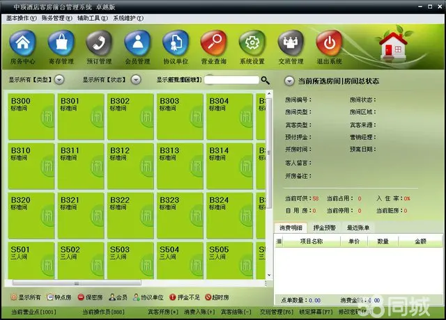Image resolution: width=446 pixels, height=320 pixels.
Task: Expand the 显示所有【类型】 dropdown
Action: coord(59,80)
